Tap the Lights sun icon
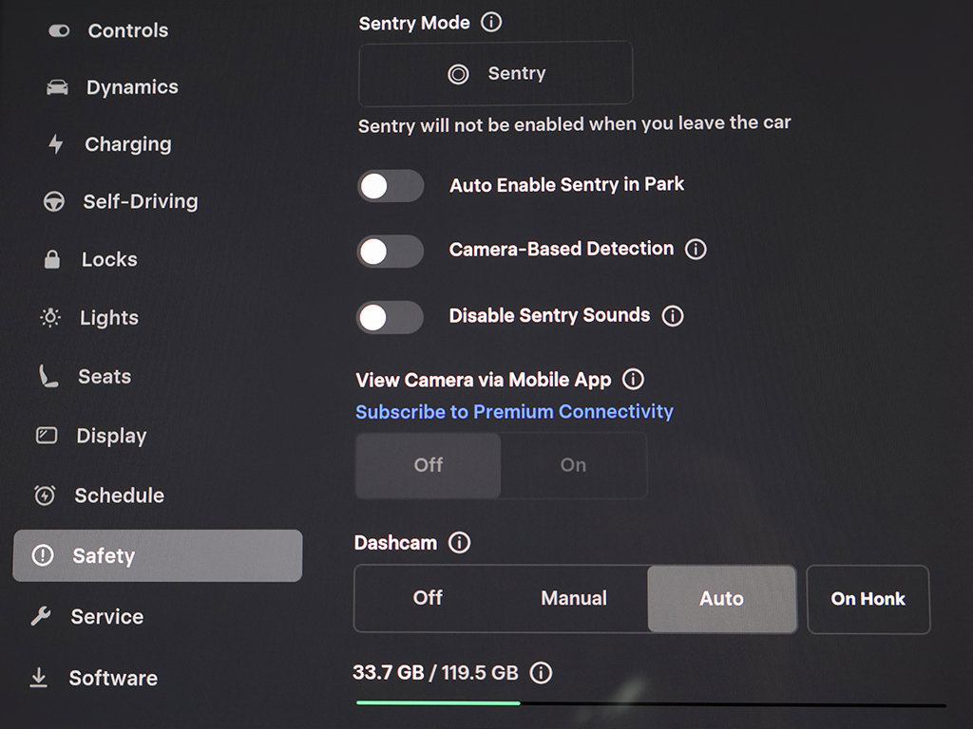The width and height of the screenshot is (973, 729). click(x=50, y=317)
